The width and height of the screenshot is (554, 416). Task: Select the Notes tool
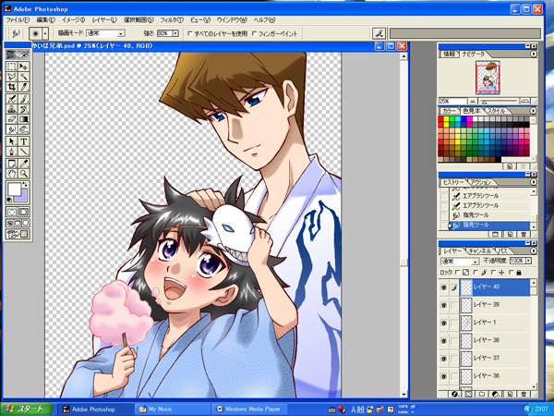pos(12,164)
